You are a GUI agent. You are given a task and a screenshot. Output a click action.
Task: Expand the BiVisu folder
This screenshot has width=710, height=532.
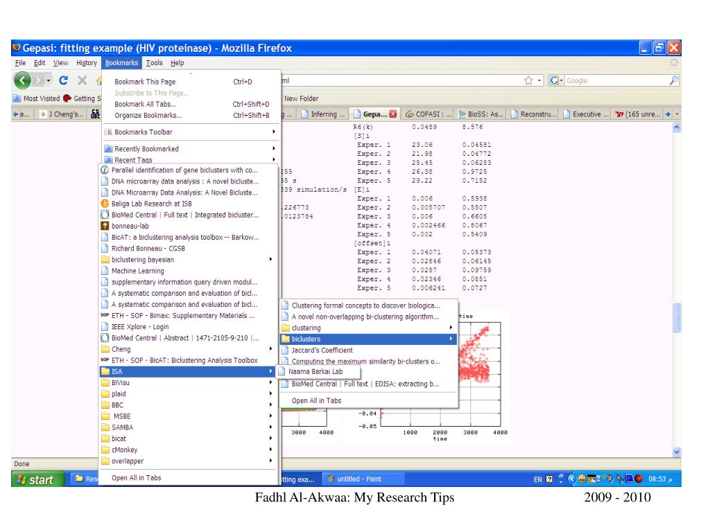(x=189, y=382)
